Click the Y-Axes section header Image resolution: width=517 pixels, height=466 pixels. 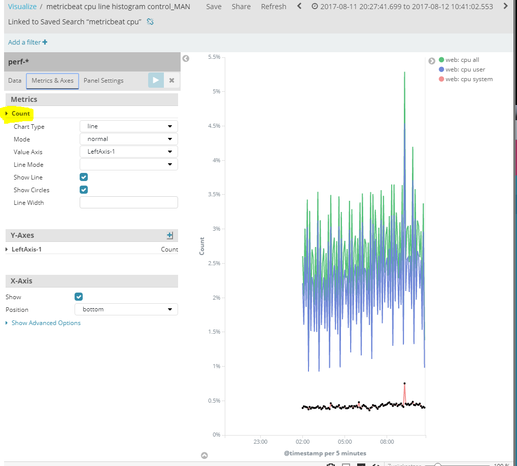coord(92,235)
